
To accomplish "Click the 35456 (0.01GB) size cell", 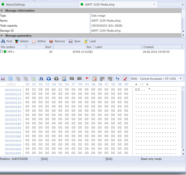I will pos(82,52).
